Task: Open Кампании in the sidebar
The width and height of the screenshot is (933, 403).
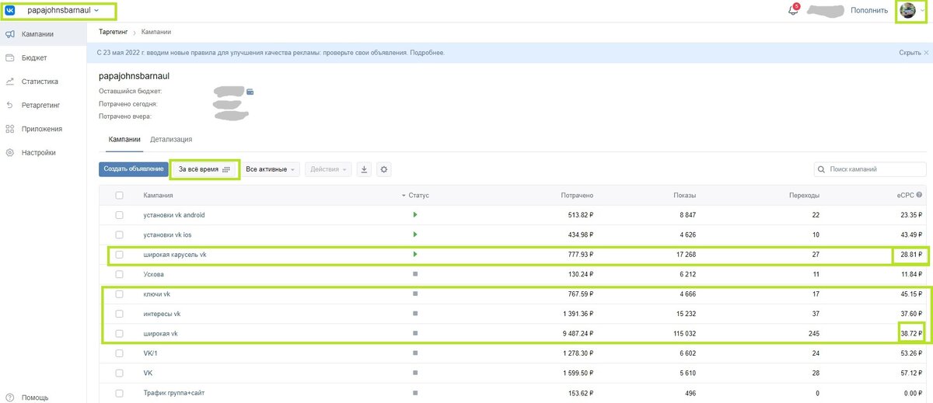Action: 38,34
